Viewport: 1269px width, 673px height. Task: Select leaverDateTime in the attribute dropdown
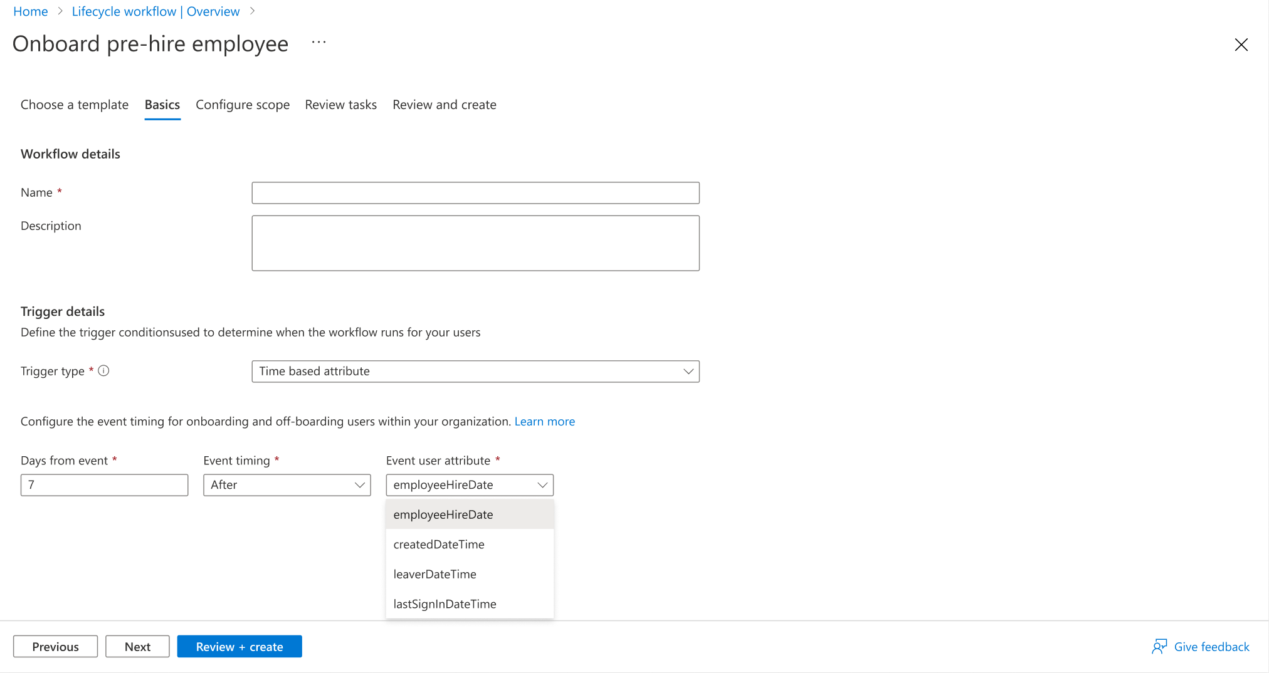(434, 574)
